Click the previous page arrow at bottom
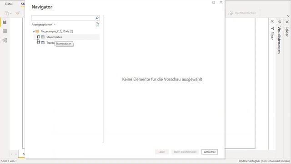 click(x=11, y=154)
